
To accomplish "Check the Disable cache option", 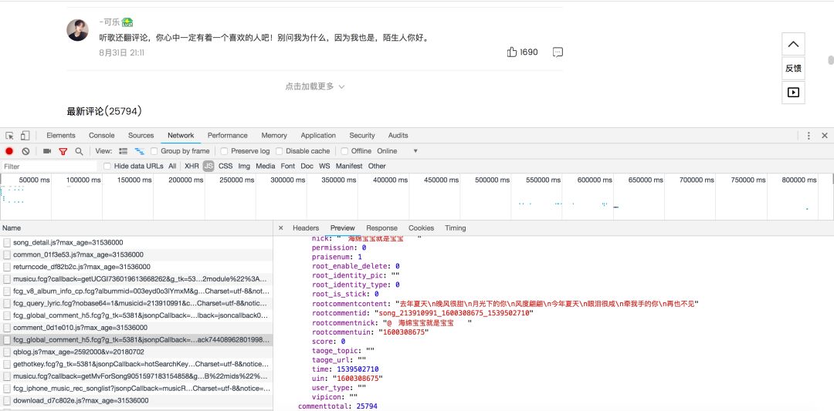I will click(x=280, y=151).
